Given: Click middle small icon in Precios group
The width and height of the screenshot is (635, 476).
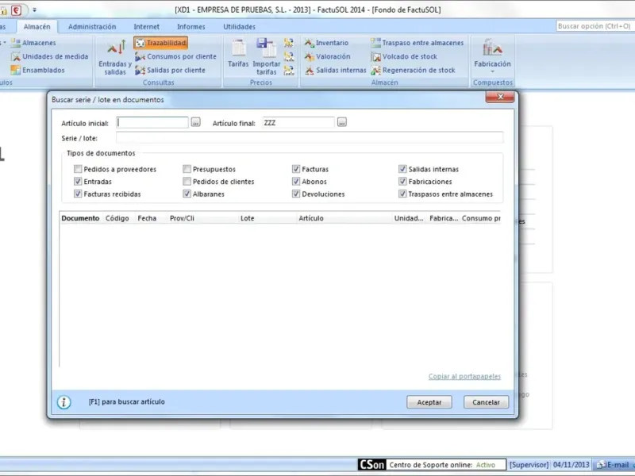Looking at the screenshot, I should coord(289,56).
